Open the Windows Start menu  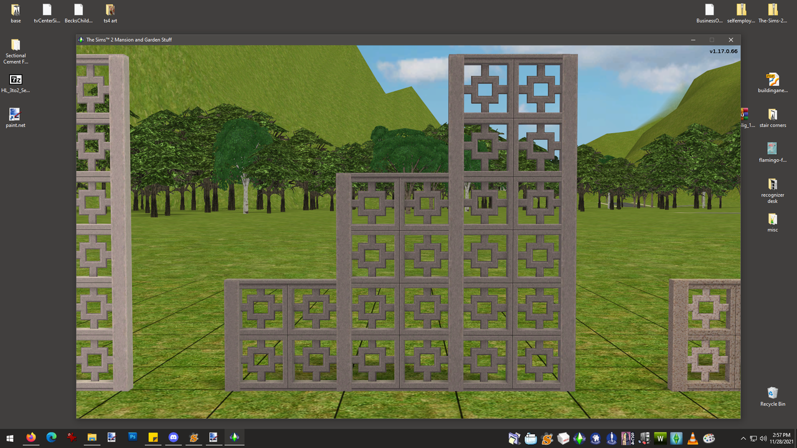pyautogui.click(x=10, y=438)
